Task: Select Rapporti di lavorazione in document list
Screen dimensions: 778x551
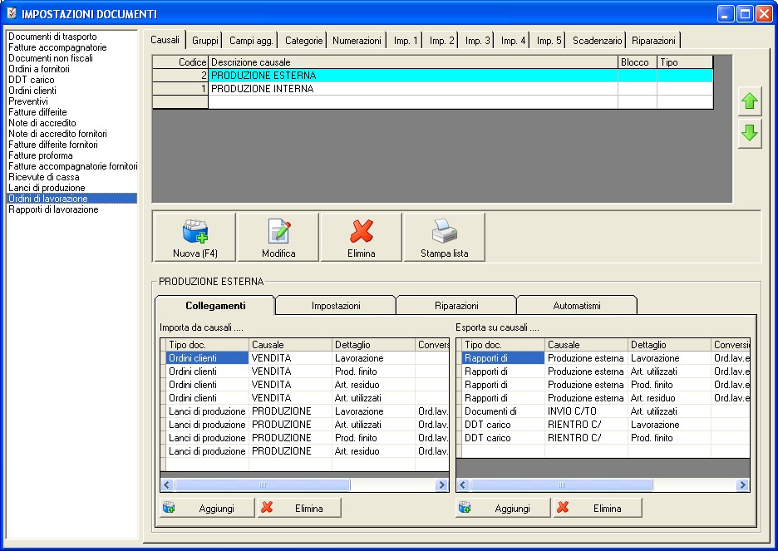Action: tap(53, 209)
